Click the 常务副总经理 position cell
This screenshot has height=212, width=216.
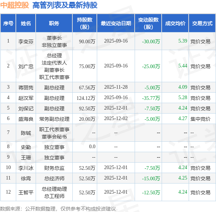pos(54,119)
